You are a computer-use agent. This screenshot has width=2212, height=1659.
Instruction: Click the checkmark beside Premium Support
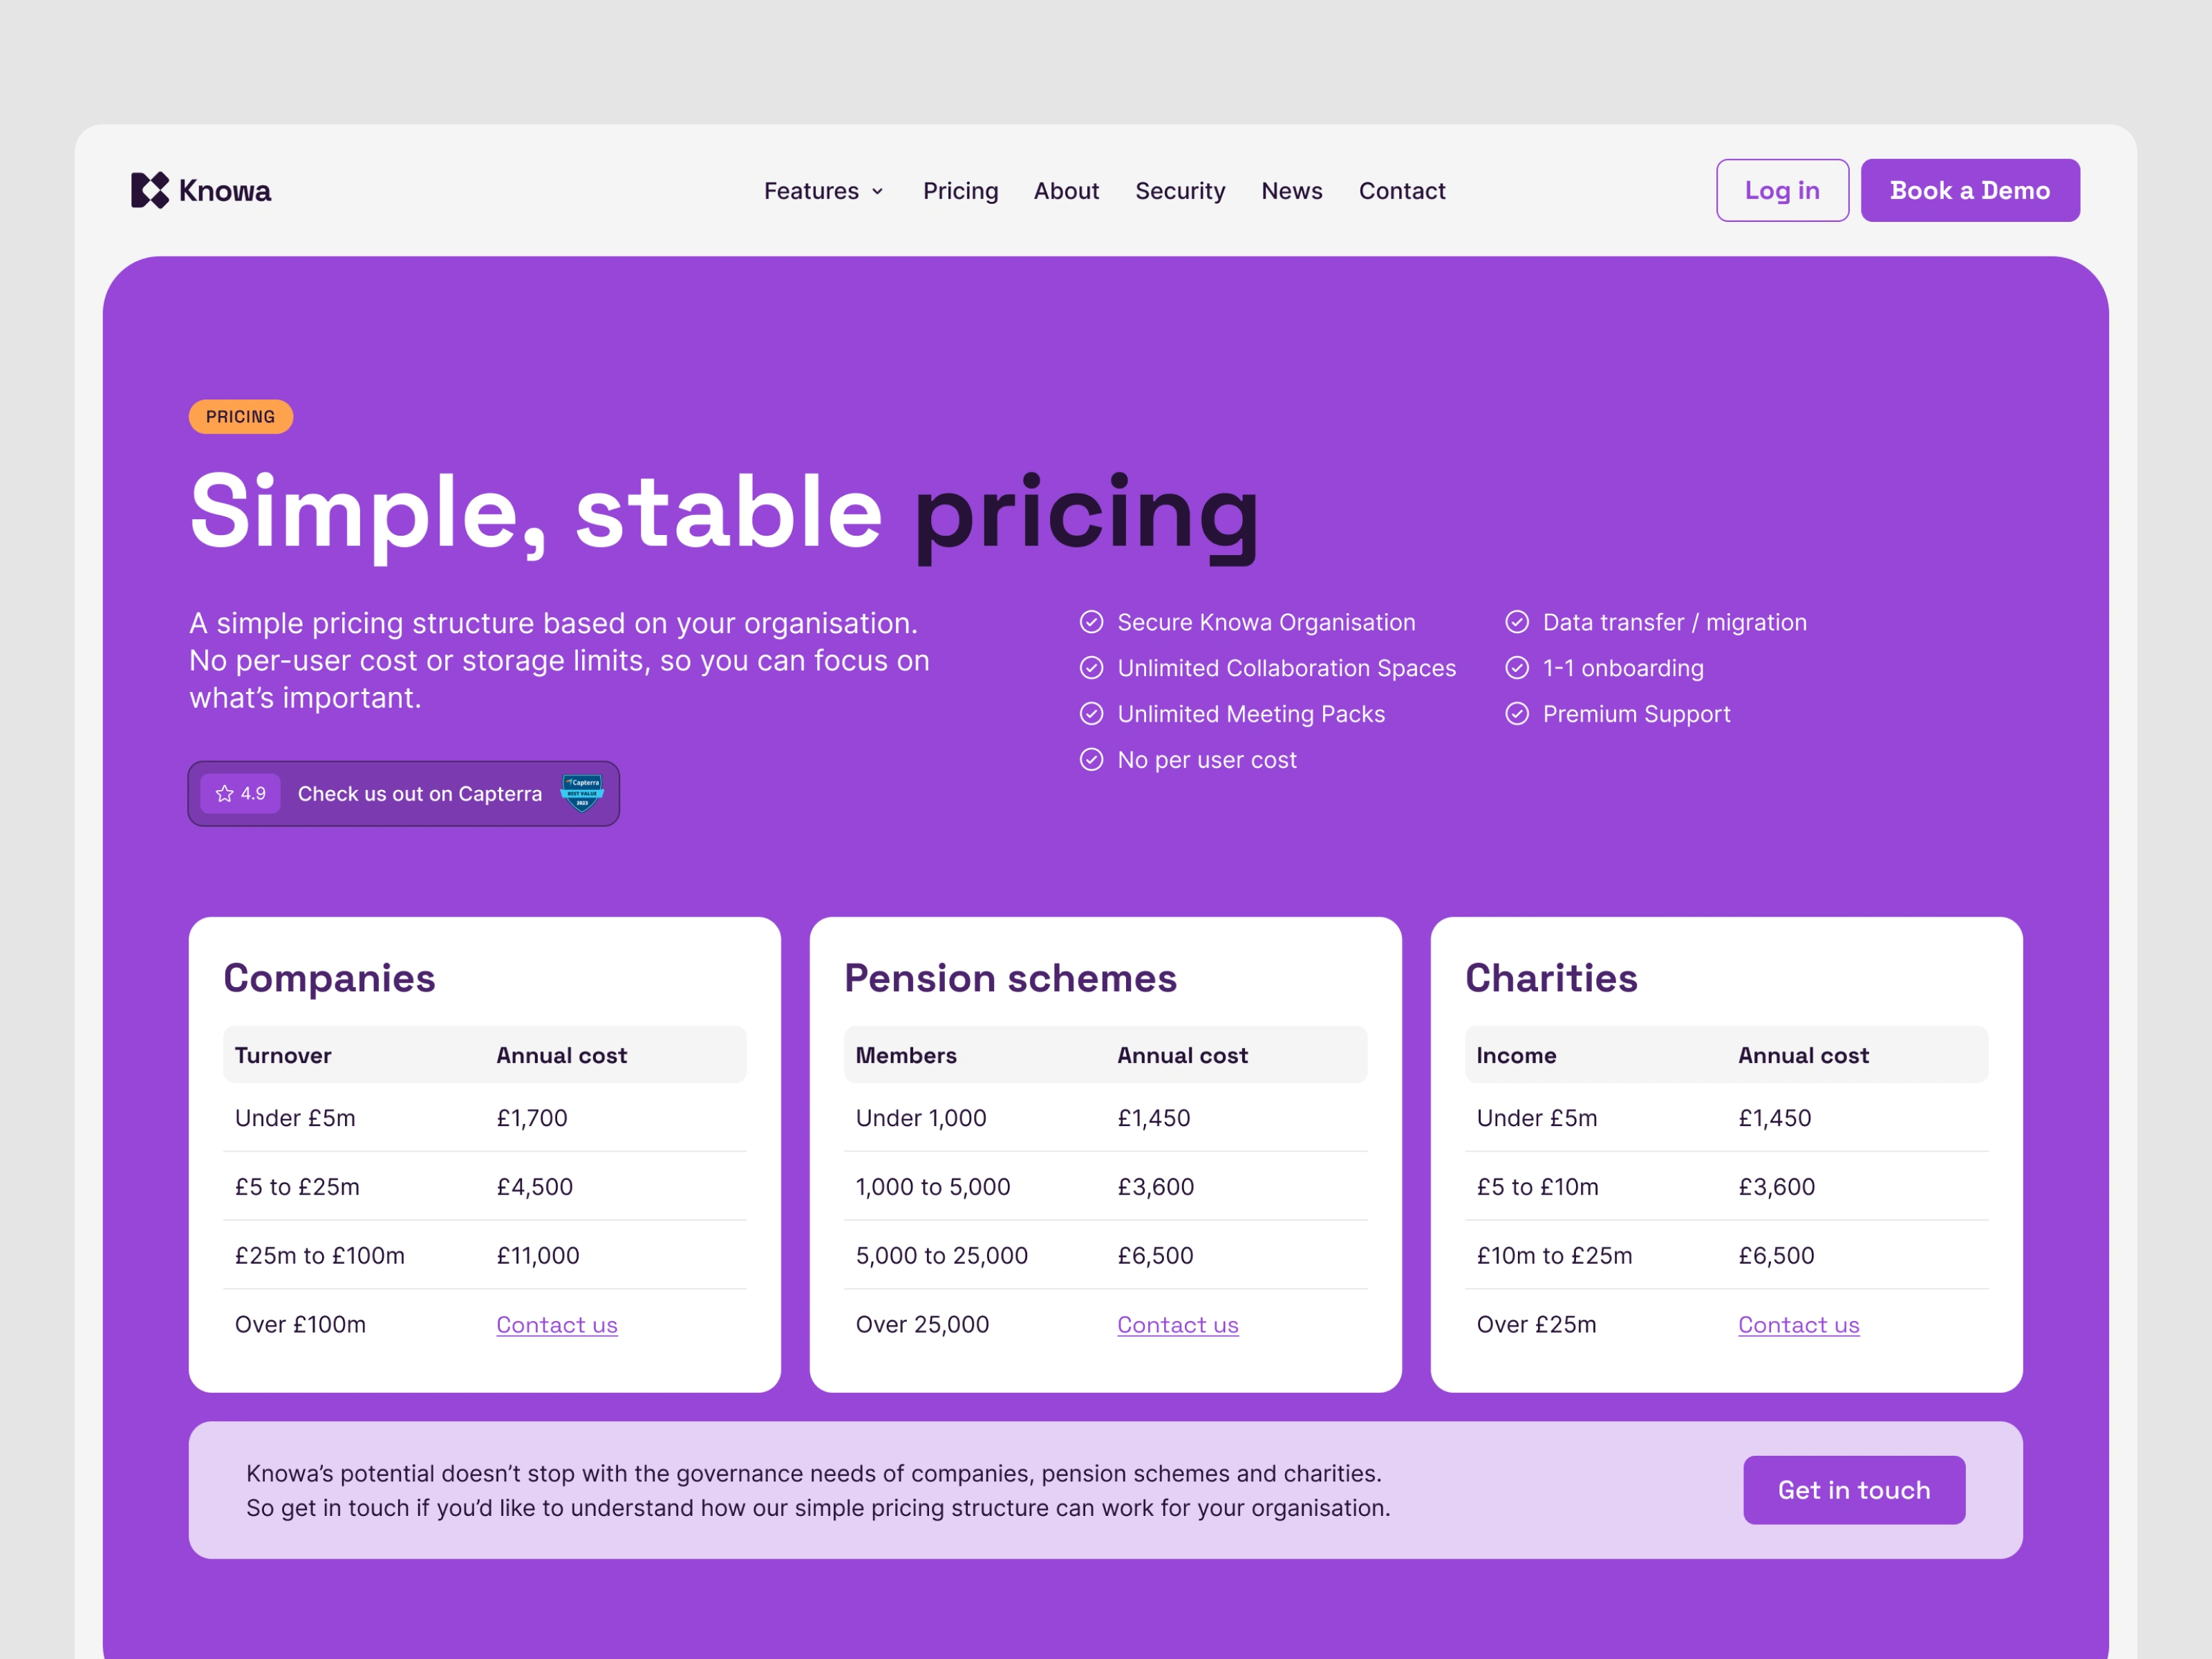point(1517,714)
